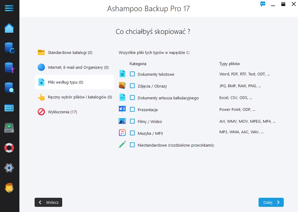This screenshot has width=298, height=212.
Task: Click the Niestandardowe (rozdzielone przecinkami) label
Action: click(176, 145)
